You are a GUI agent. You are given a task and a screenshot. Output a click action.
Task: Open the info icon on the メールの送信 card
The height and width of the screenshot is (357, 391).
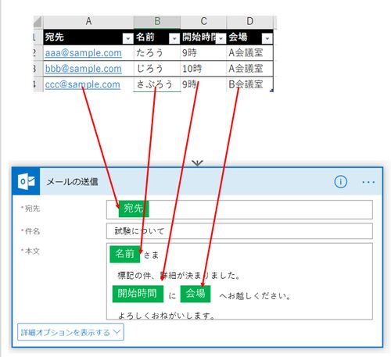pyautogui.click(x=340, y=181)
